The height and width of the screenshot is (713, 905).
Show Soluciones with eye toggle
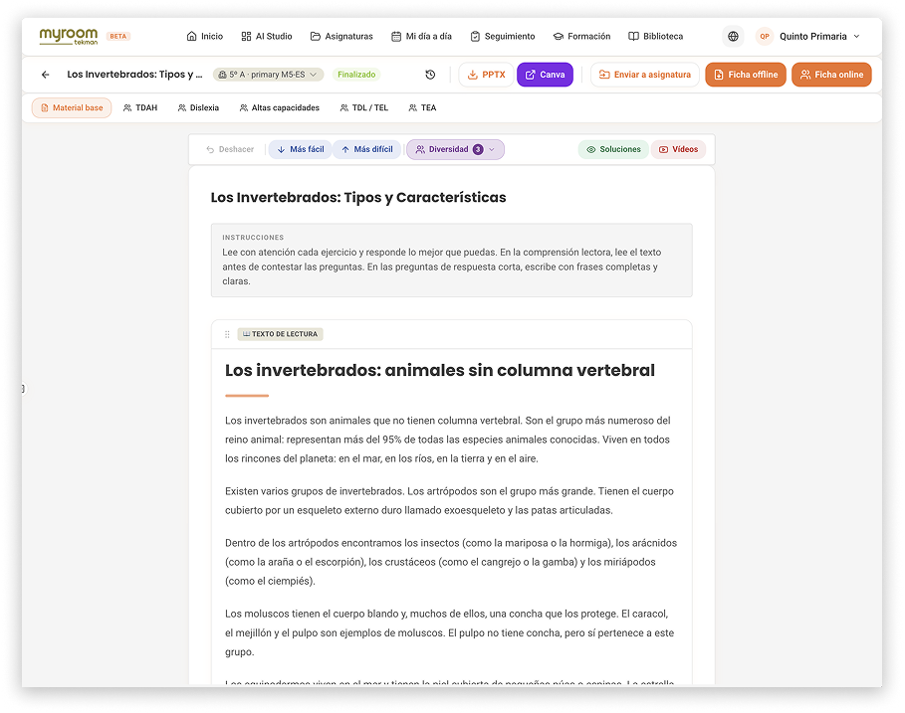613,149
